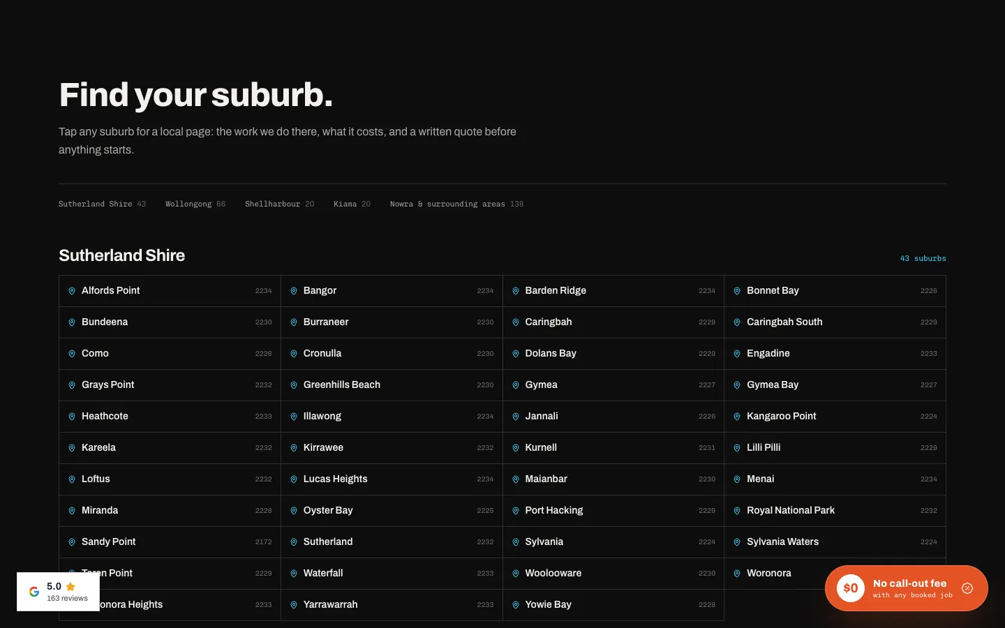Open the Oyster Bay suburb page
Screen dimensions: 1005x628
(x=392, y=511)
